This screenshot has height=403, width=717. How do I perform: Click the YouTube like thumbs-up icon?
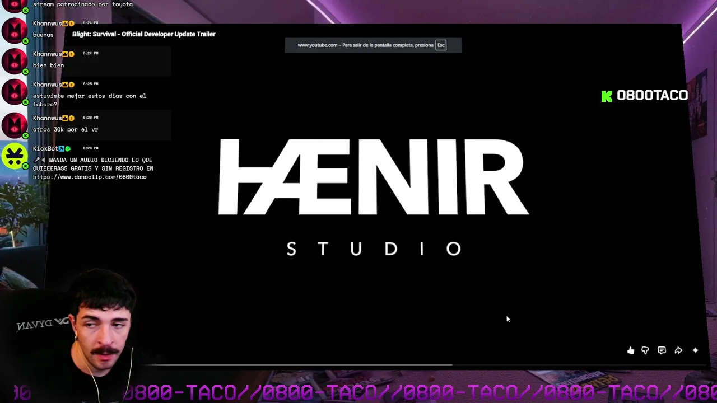tap(631, 350)
